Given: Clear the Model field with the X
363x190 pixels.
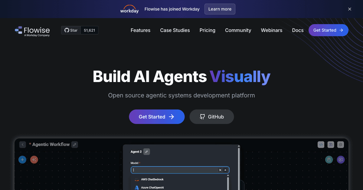Looking at the screenshot, I should tap(220, 170).
